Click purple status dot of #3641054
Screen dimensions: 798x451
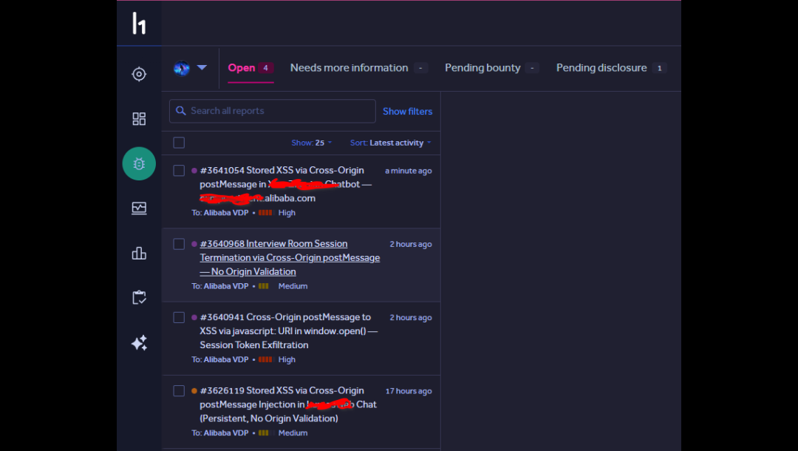[194, 171]
